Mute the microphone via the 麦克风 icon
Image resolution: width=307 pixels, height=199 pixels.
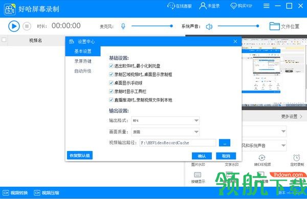(x=123, y=26)
